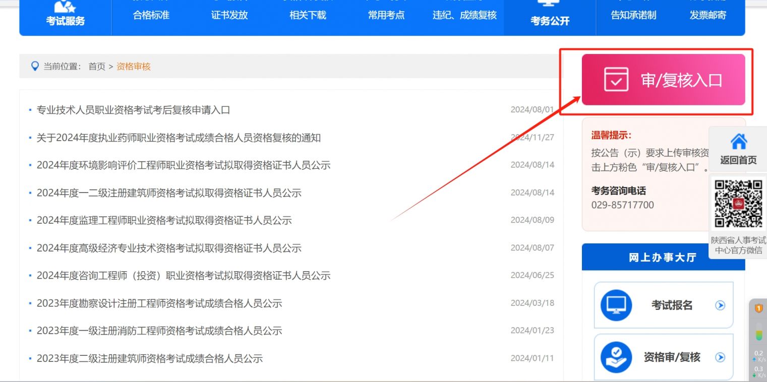Viewport: 767px width, 382px height.
Task: Click the 考试报名 service button
Action: pyautogui.click(x=663, y=305)
